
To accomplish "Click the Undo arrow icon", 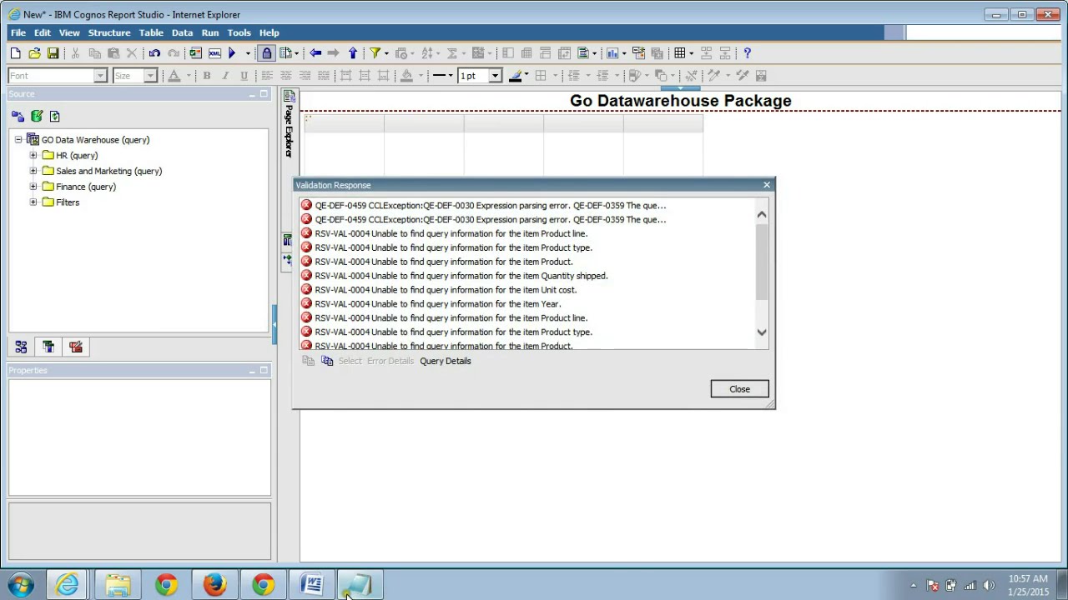I will click(154, 53).
